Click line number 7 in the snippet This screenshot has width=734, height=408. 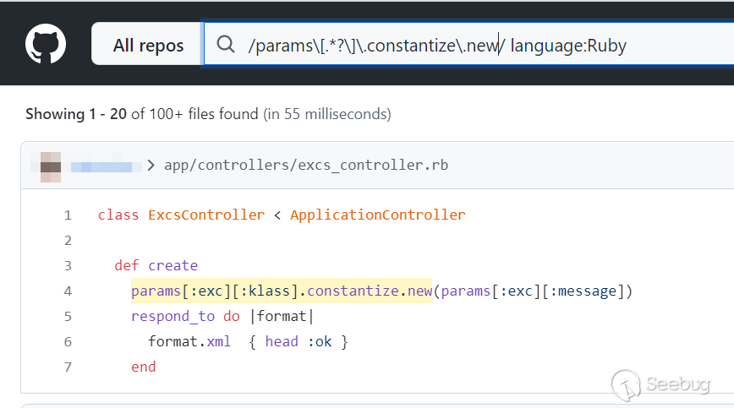(68, 367)
